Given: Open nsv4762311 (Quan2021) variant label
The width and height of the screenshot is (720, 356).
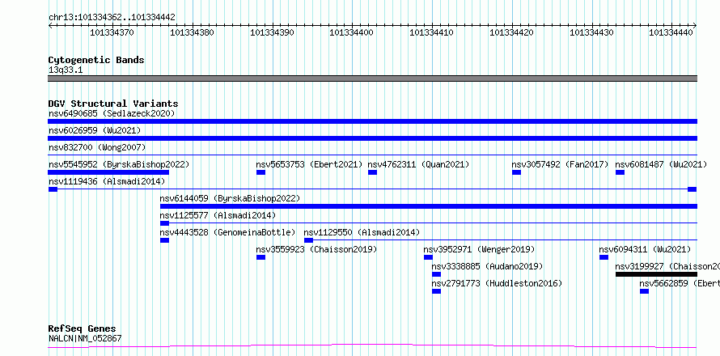Looking at the screenshot, I should coord(418,164).
